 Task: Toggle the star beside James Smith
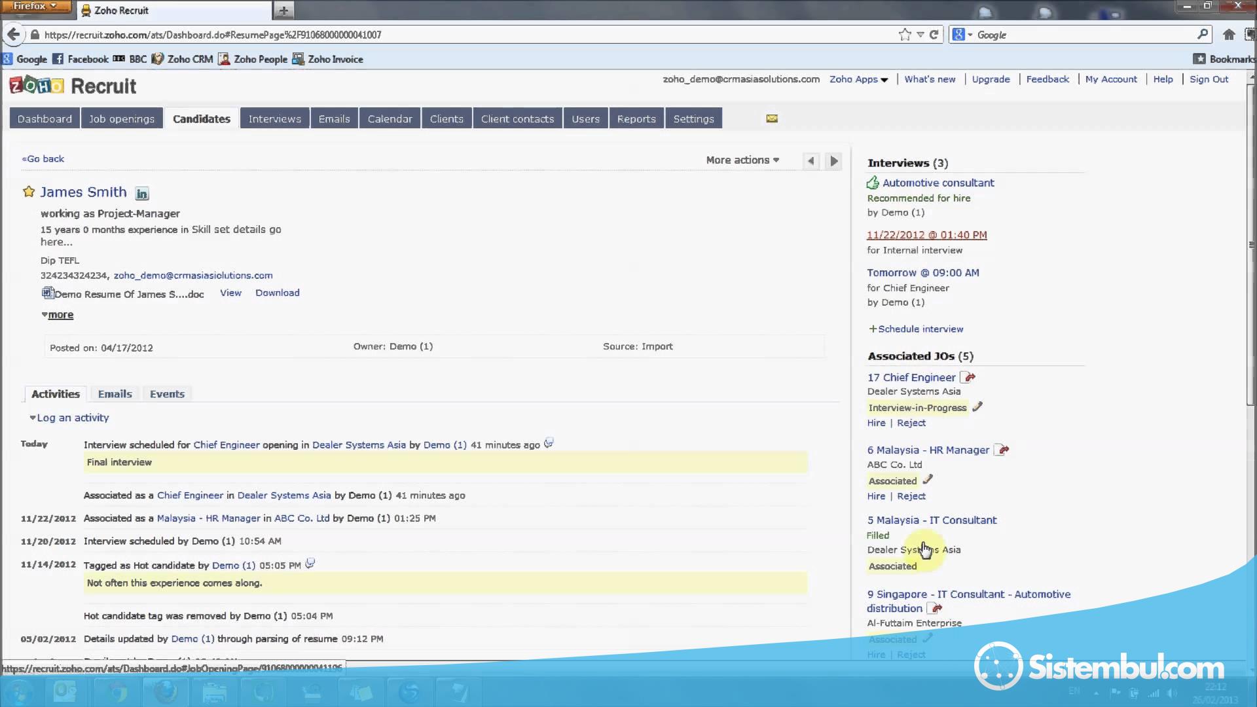tap(29, 192)
